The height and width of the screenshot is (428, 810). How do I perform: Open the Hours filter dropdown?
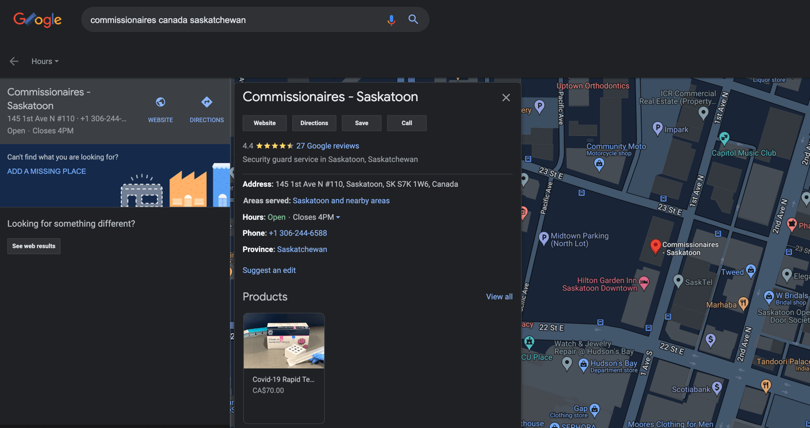[x=45, y=61]
